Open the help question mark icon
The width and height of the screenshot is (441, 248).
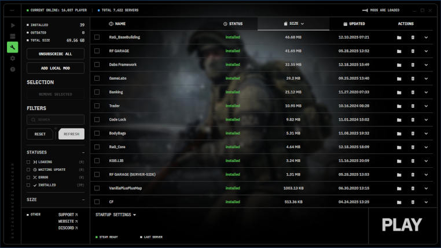(12, 69)
